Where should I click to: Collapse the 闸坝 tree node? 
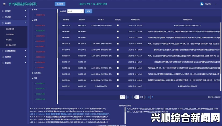[x=33, y=78]
